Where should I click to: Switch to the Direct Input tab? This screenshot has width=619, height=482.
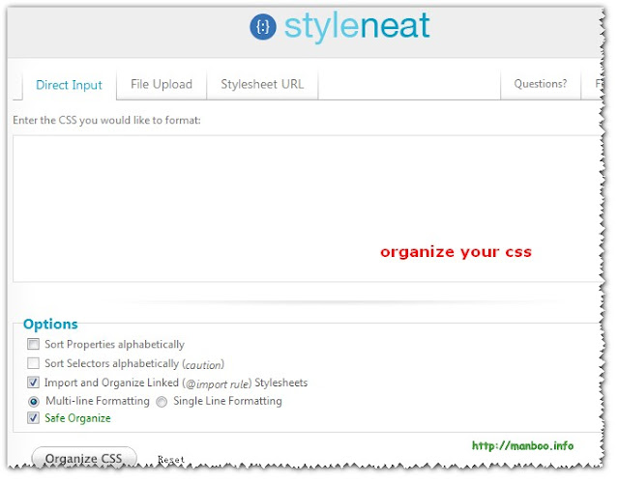pyautogui.click(x=69, y=85)
